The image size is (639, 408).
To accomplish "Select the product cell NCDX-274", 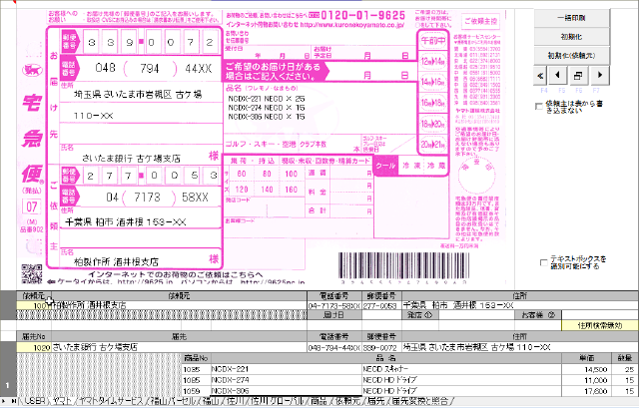I will click(x=287, y=380).
